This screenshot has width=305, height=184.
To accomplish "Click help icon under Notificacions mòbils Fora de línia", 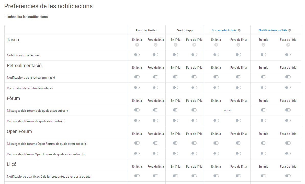I will click(x=288, y=45).
